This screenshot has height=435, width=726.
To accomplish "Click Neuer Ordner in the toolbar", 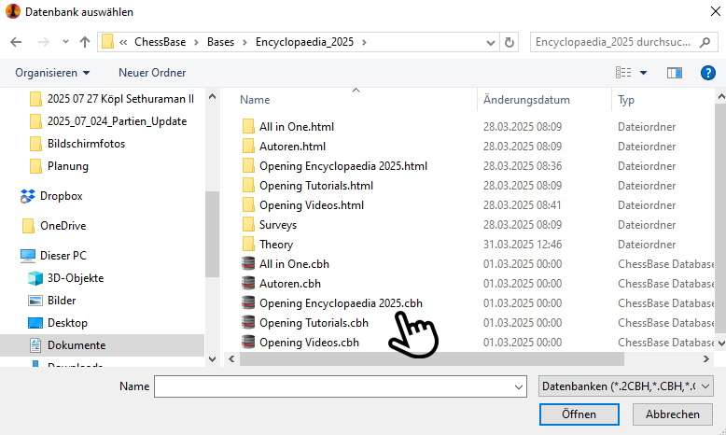I will (152, 72).
